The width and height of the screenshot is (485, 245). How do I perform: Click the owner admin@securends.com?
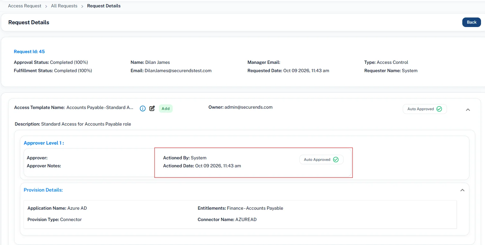tap(248, 107)
